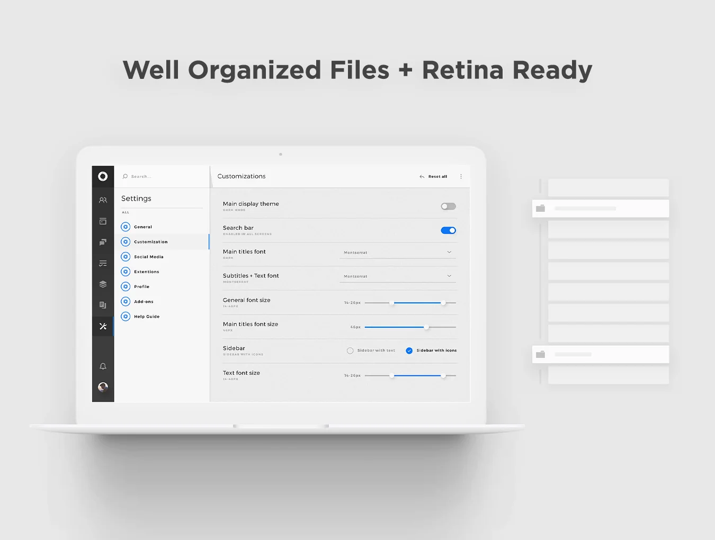Click the gear icon next to General
Screen dimensions: 715x540
coord(126,227)
